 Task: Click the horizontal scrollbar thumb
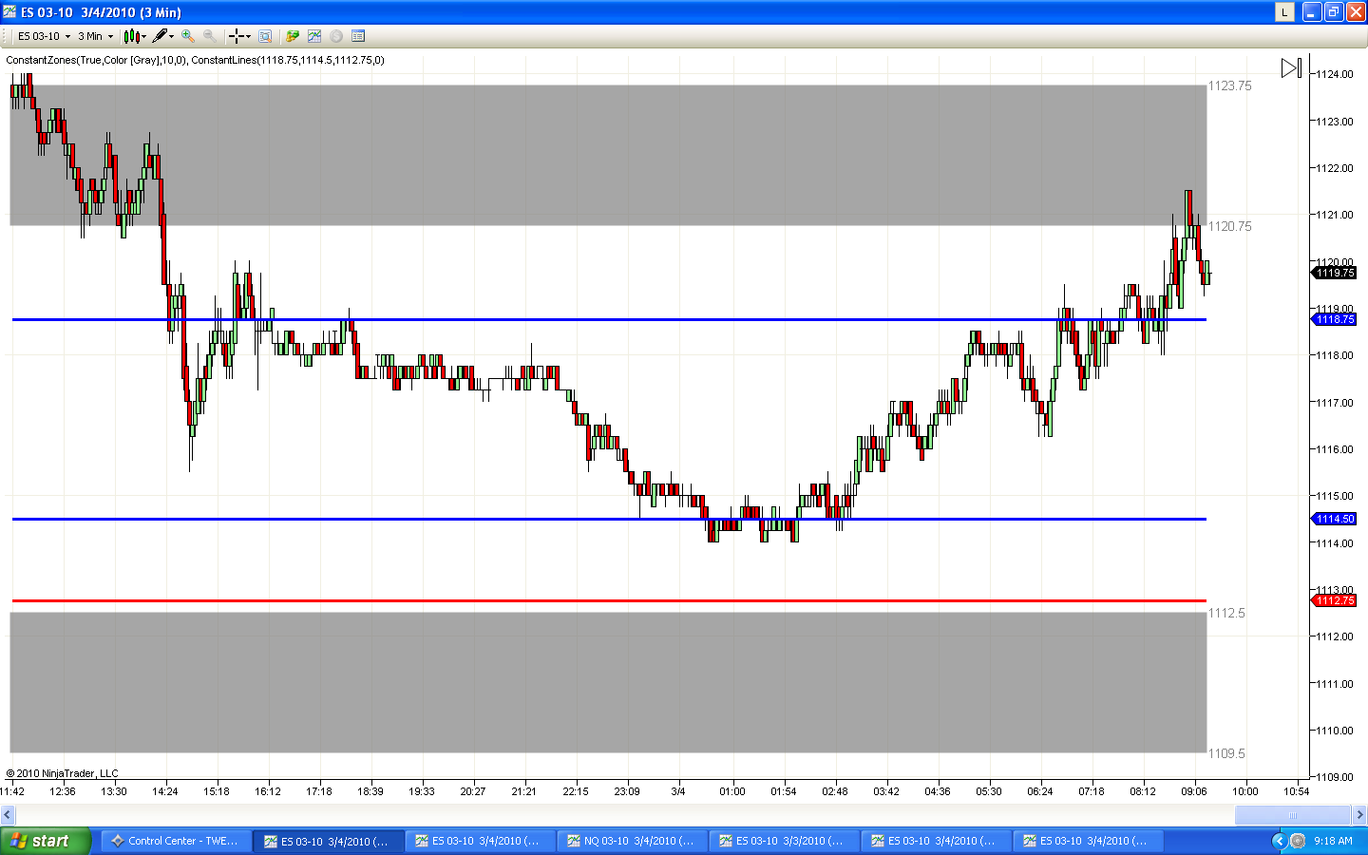[1292, 815]
